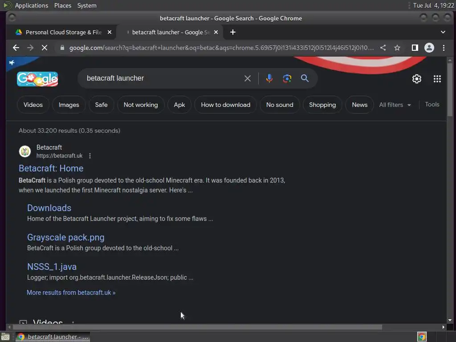456x342 pixels.
Task: Click the Chrome tray icon
Action: [x=422, y=337]
